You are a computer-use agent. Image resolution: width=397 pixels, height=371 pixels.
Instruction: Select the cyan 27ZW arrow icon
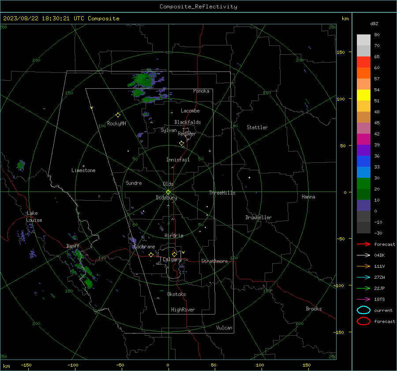[x=363, y=277]
